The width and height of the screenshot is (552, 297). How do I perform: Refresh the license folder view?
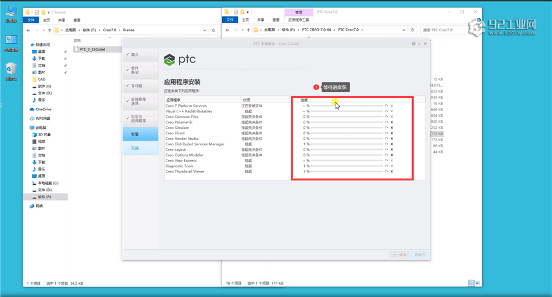[213, 30]
